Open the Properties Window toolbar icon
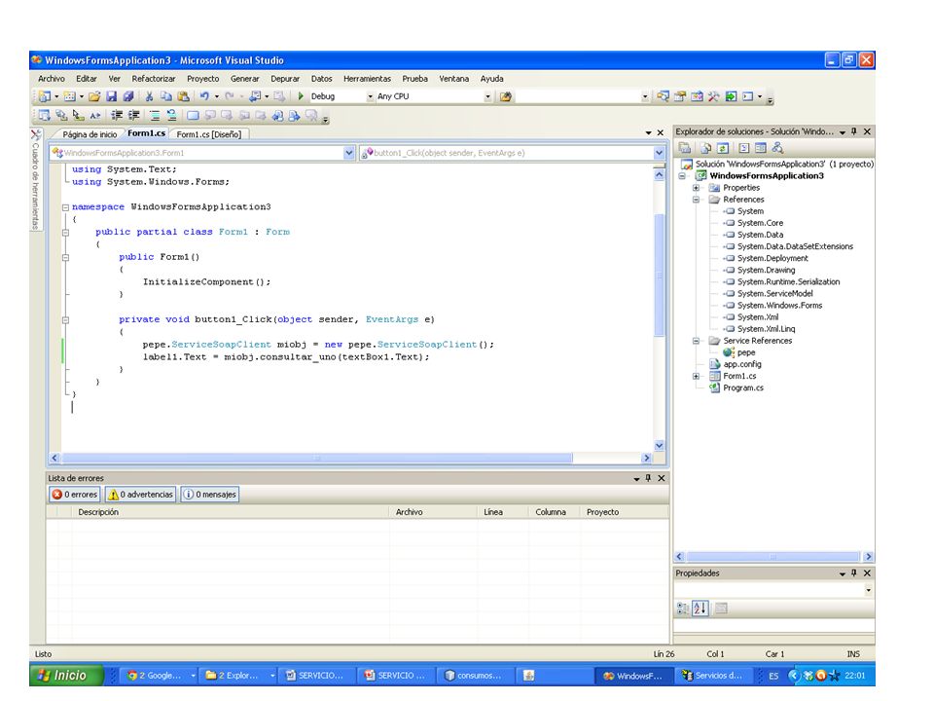Screen dimensions: 934x701 (680, 96)
